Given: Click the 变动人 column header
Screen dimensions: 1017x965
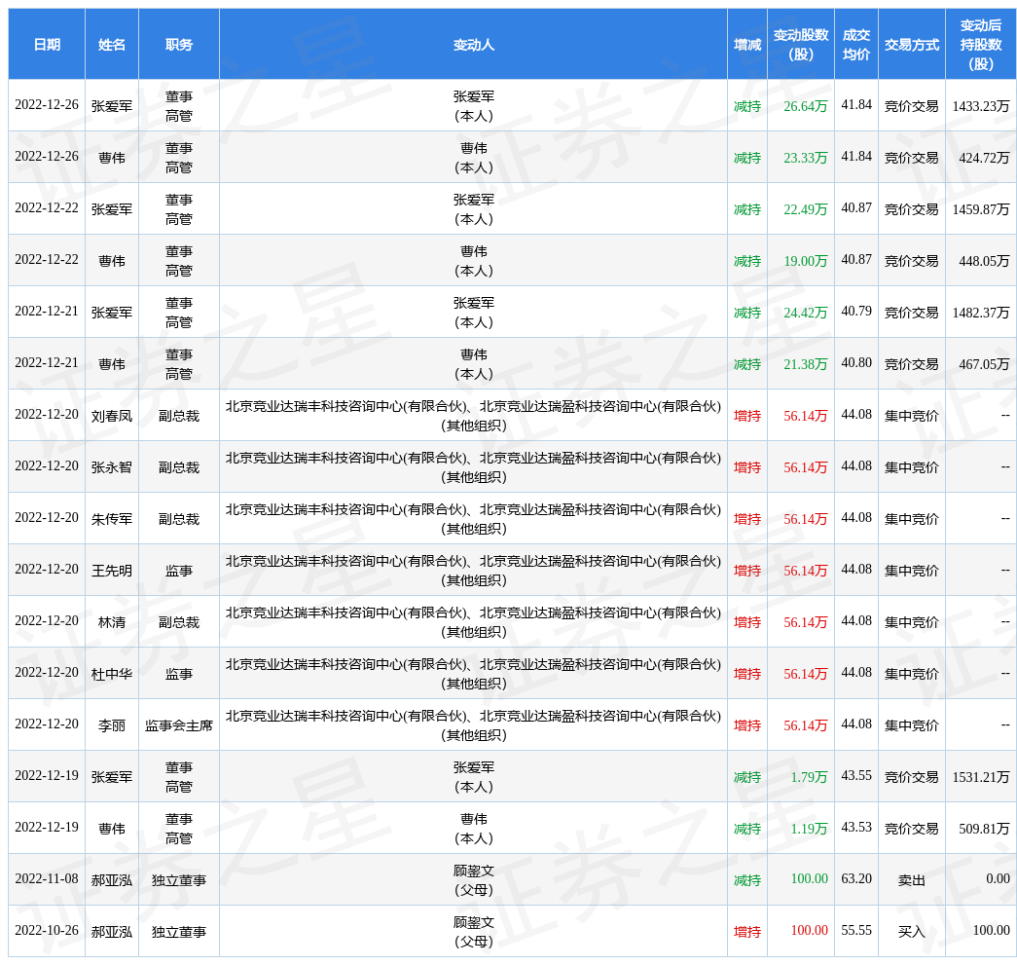Looking at the screenshot, I should pyautogui.click(x=474, y=45).
